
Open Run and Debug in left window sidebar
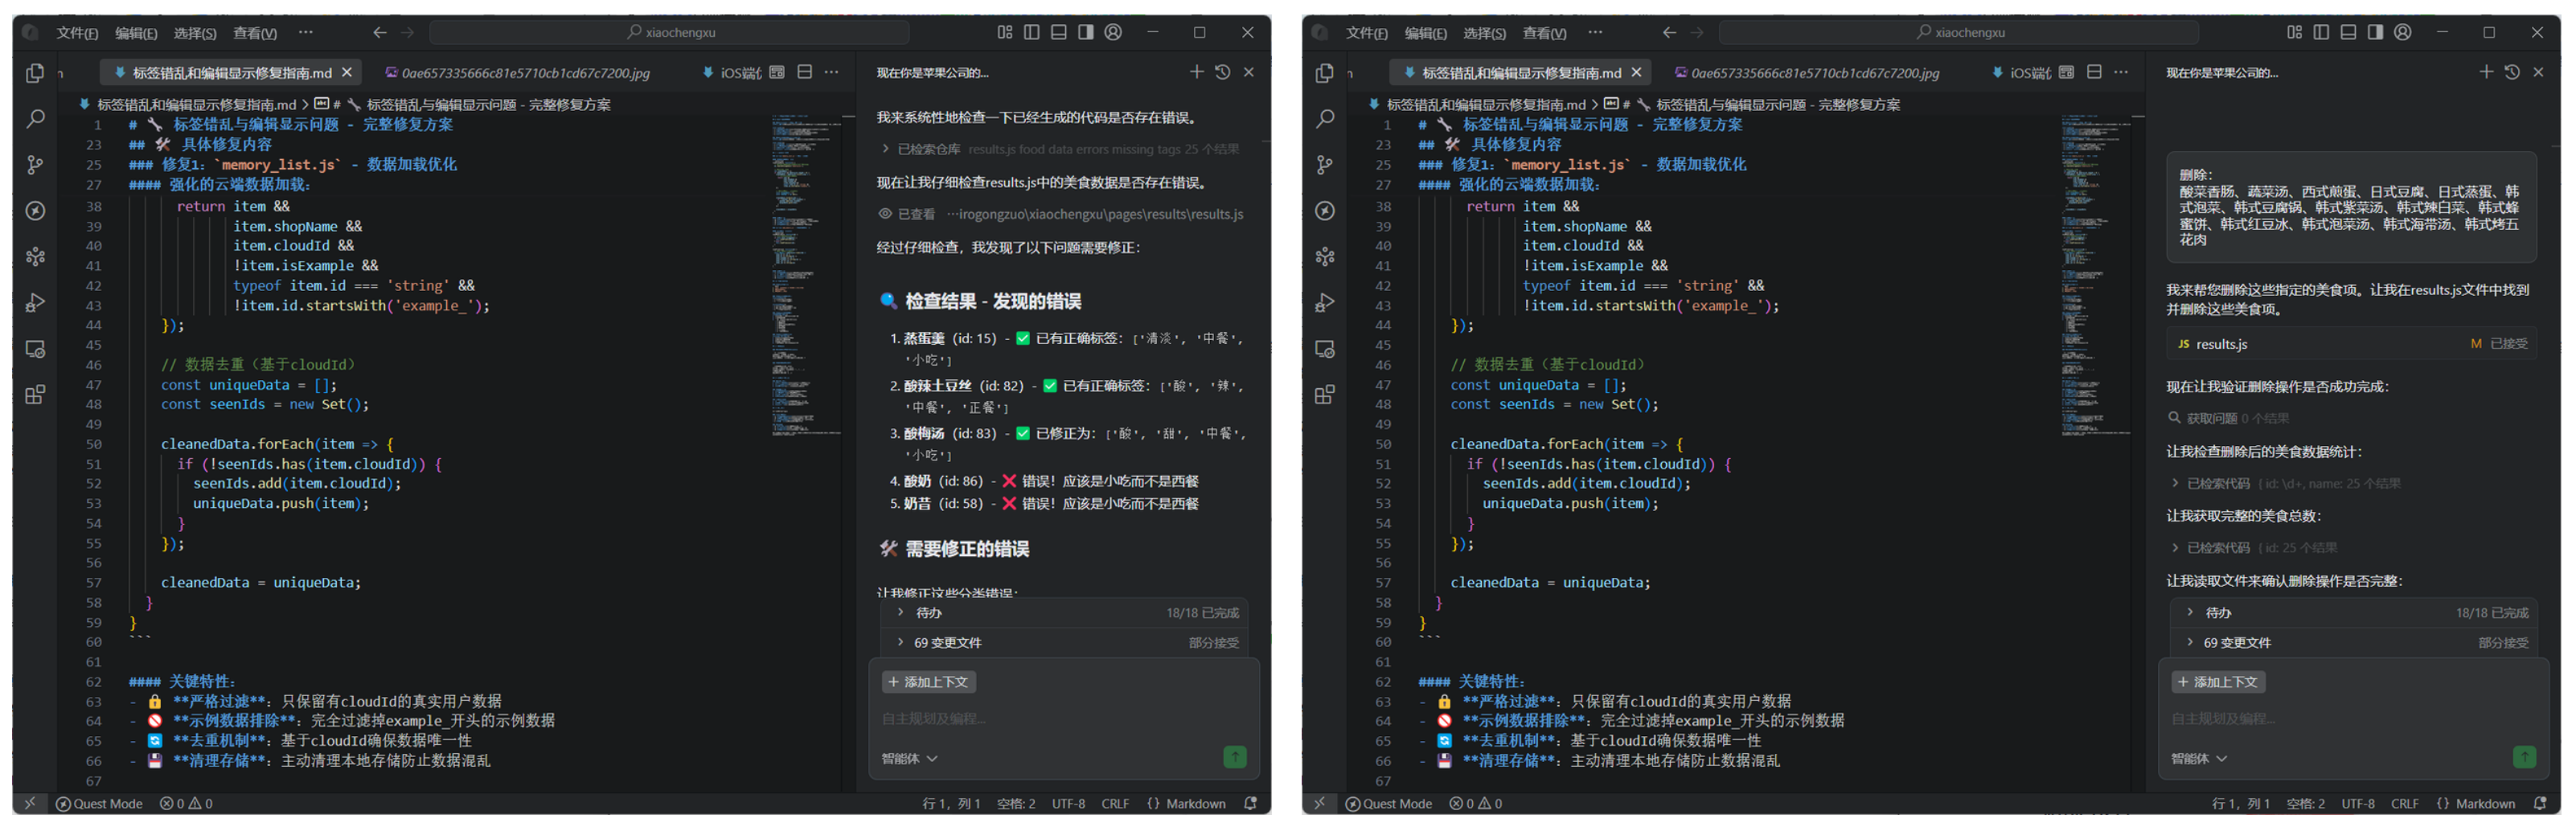[x=35, y=303]
